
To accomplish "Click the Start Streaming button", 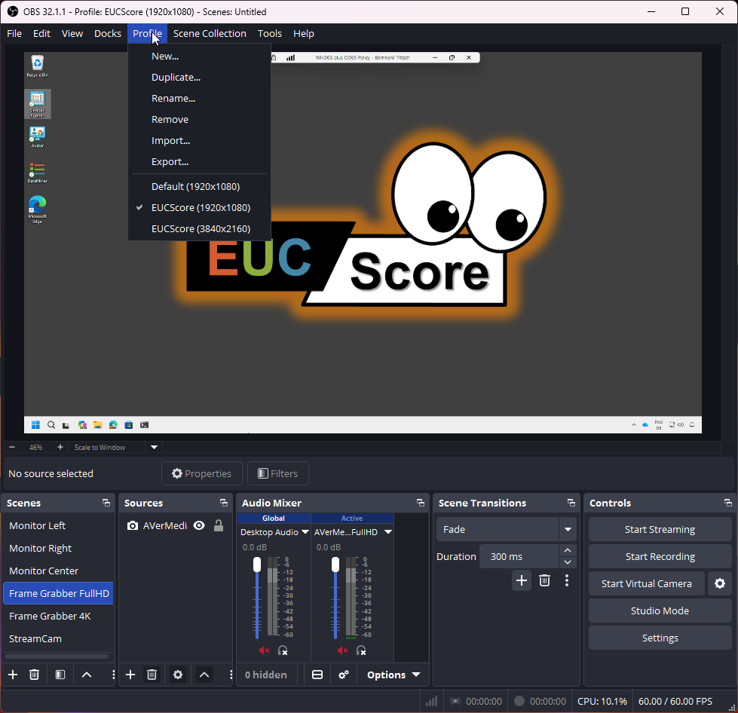I will (x=660, y=529).
